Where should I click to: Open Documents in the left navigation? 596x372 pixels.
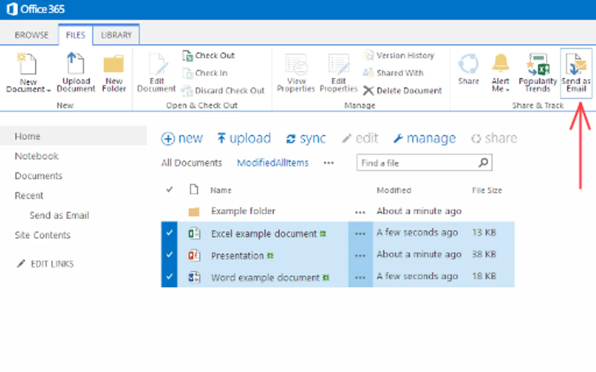[x=38, y=176]
